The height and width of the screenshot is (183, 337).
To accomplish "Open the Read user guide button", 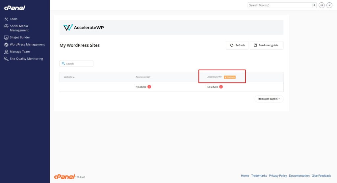I will click(x=266, y=45).
